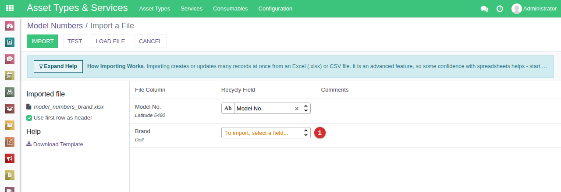Go back to Model Numbers breadcrumb

click(55, 26)
